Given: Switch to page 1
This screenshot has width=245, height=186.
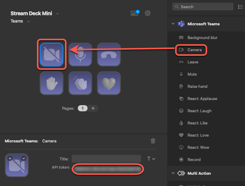Looking at the screenshot, I should coord(82,108).
